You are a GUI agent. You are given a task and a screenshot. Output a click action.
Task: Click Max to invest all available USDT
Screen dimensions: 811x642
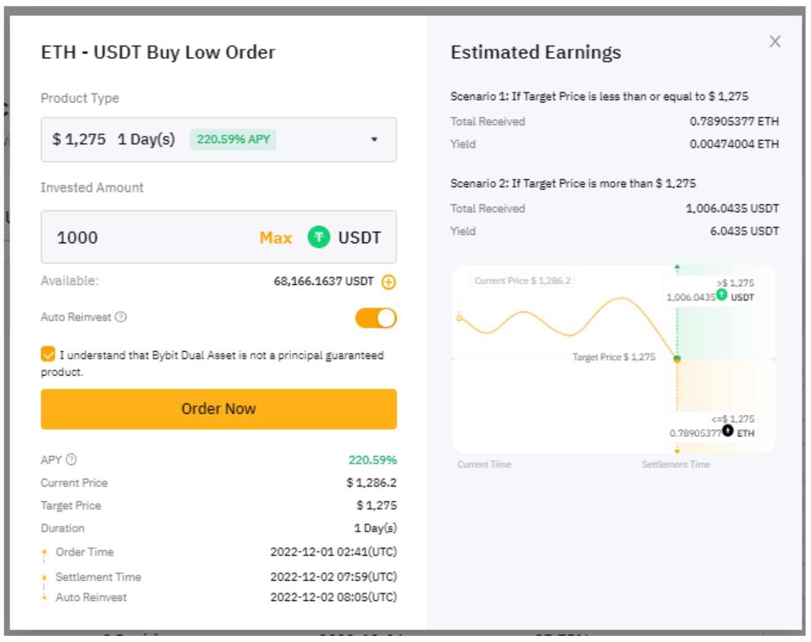click(x=275, y=238)
